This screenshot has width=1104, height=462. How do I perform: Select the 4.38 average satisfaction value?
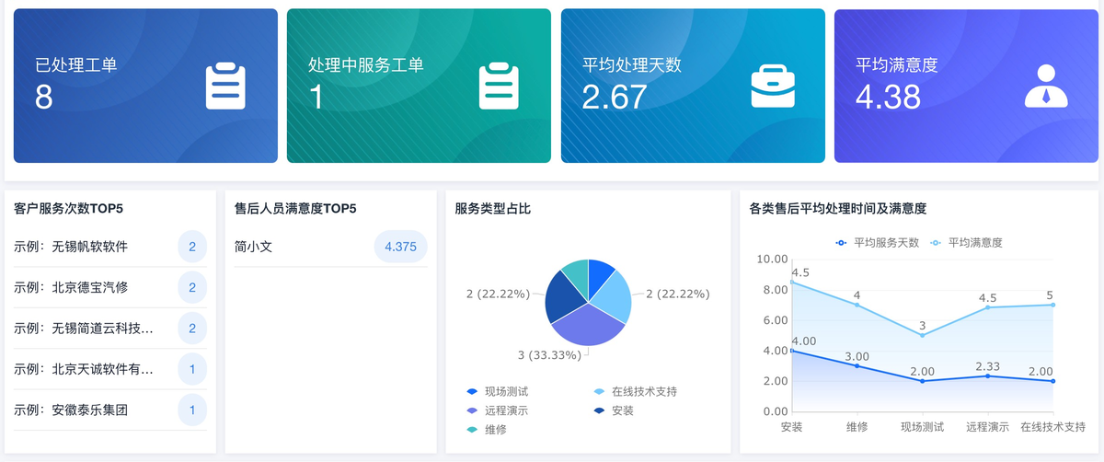click(888, 97)
